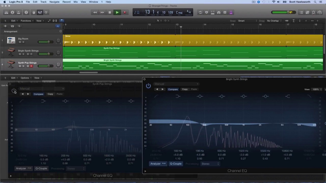Click the Wi-Fi status icon
The height and width of the screenshot is (183, 326).
tap(274, 2)
